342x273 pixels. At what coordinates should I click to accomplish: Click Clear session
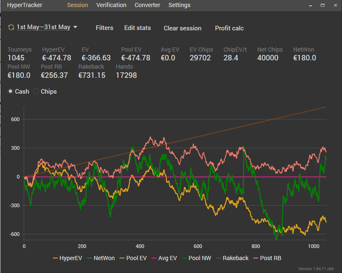coord(182,28)
